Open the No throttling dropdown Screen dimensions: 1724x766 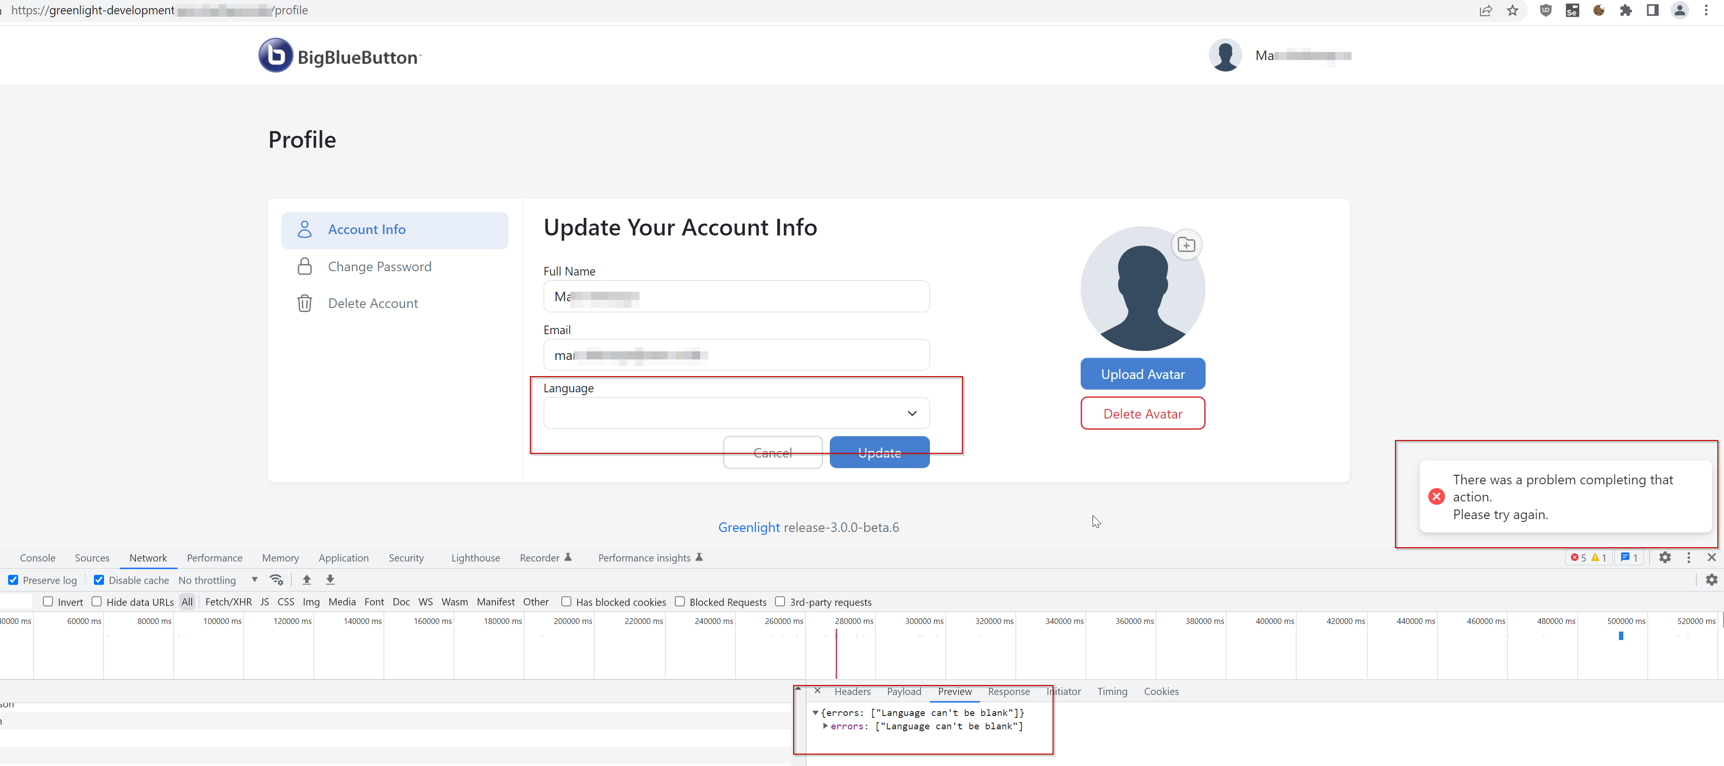(218, 580)
